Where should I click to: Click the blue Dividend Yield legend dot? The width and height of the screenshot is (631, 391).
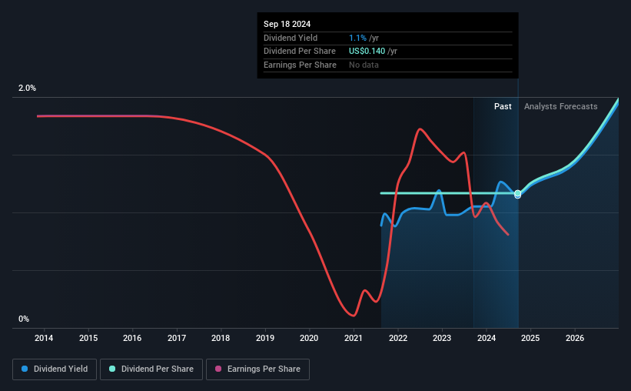pos(25,369)
